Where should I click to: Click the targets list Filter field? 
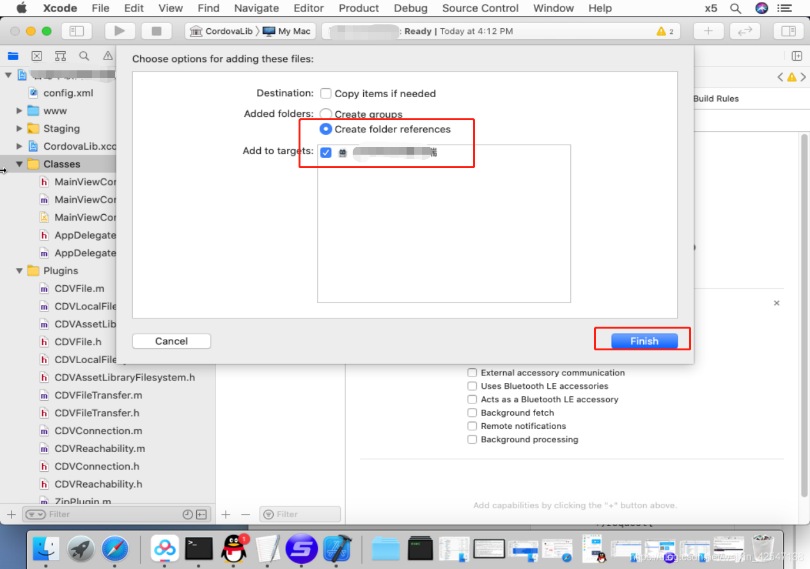click(x=300, y=514)
